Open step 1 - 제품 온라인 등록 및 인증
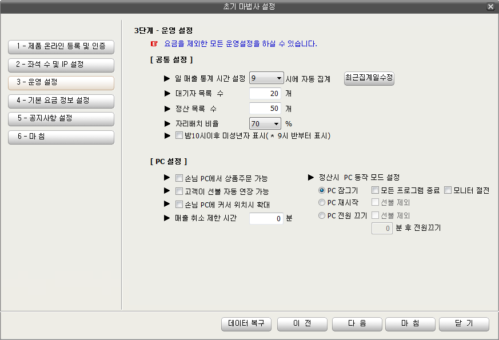499x340 pixels. pos(61,46)
